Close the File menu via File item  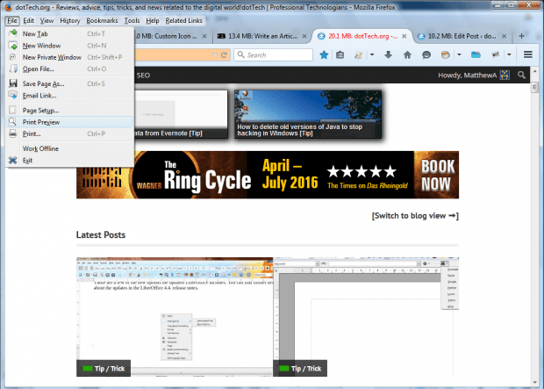12,21
